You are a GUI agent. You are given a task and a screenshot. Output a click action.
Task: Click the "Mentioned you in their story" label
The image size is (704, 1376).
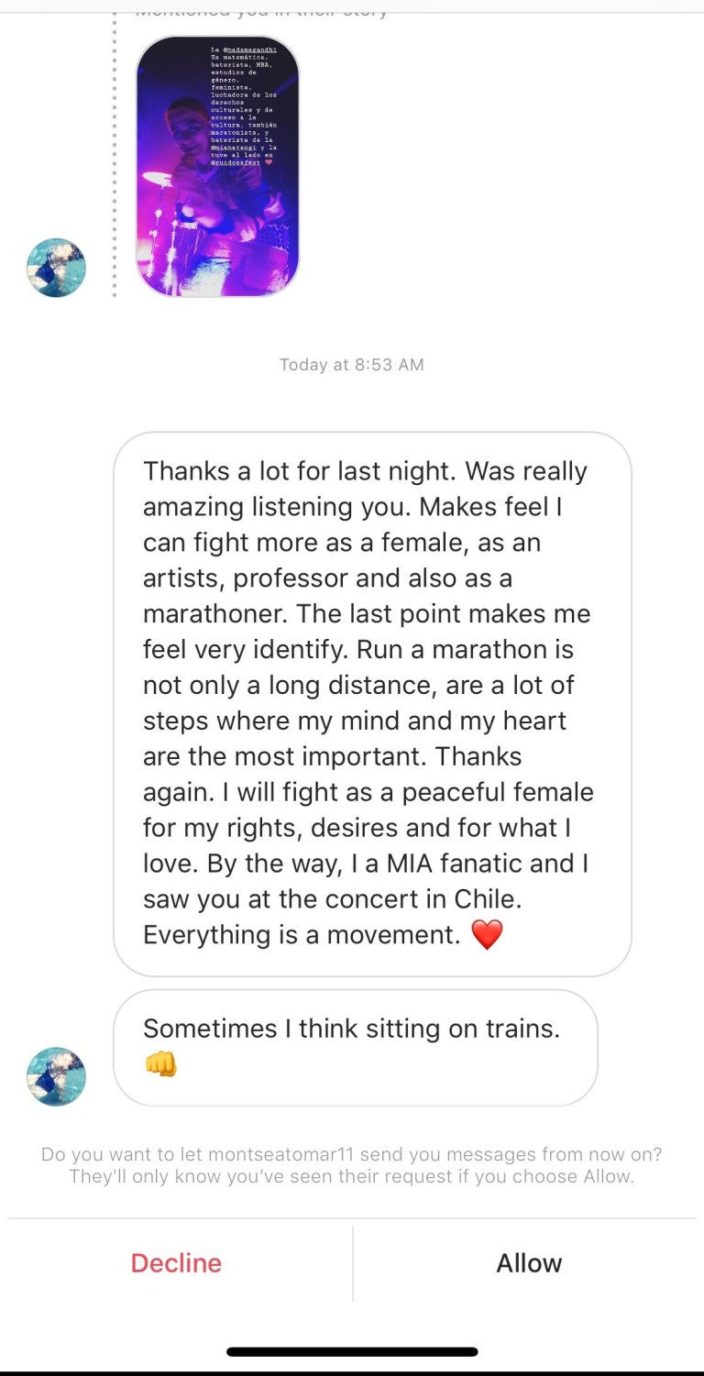point(261,11)
